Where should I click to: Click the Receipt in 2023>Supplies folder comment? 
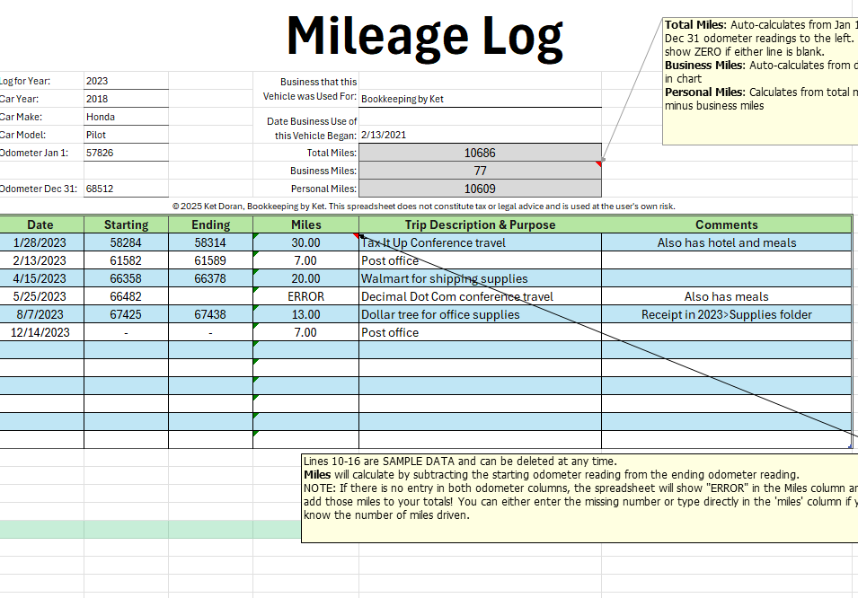click(x=726, y=314)
